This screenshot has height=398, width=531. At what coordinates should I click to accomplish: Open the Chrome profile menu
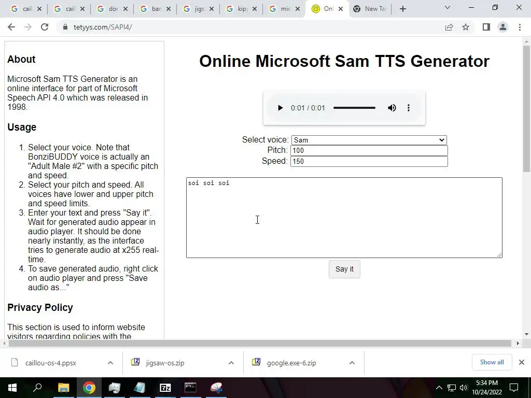point(503,27)
